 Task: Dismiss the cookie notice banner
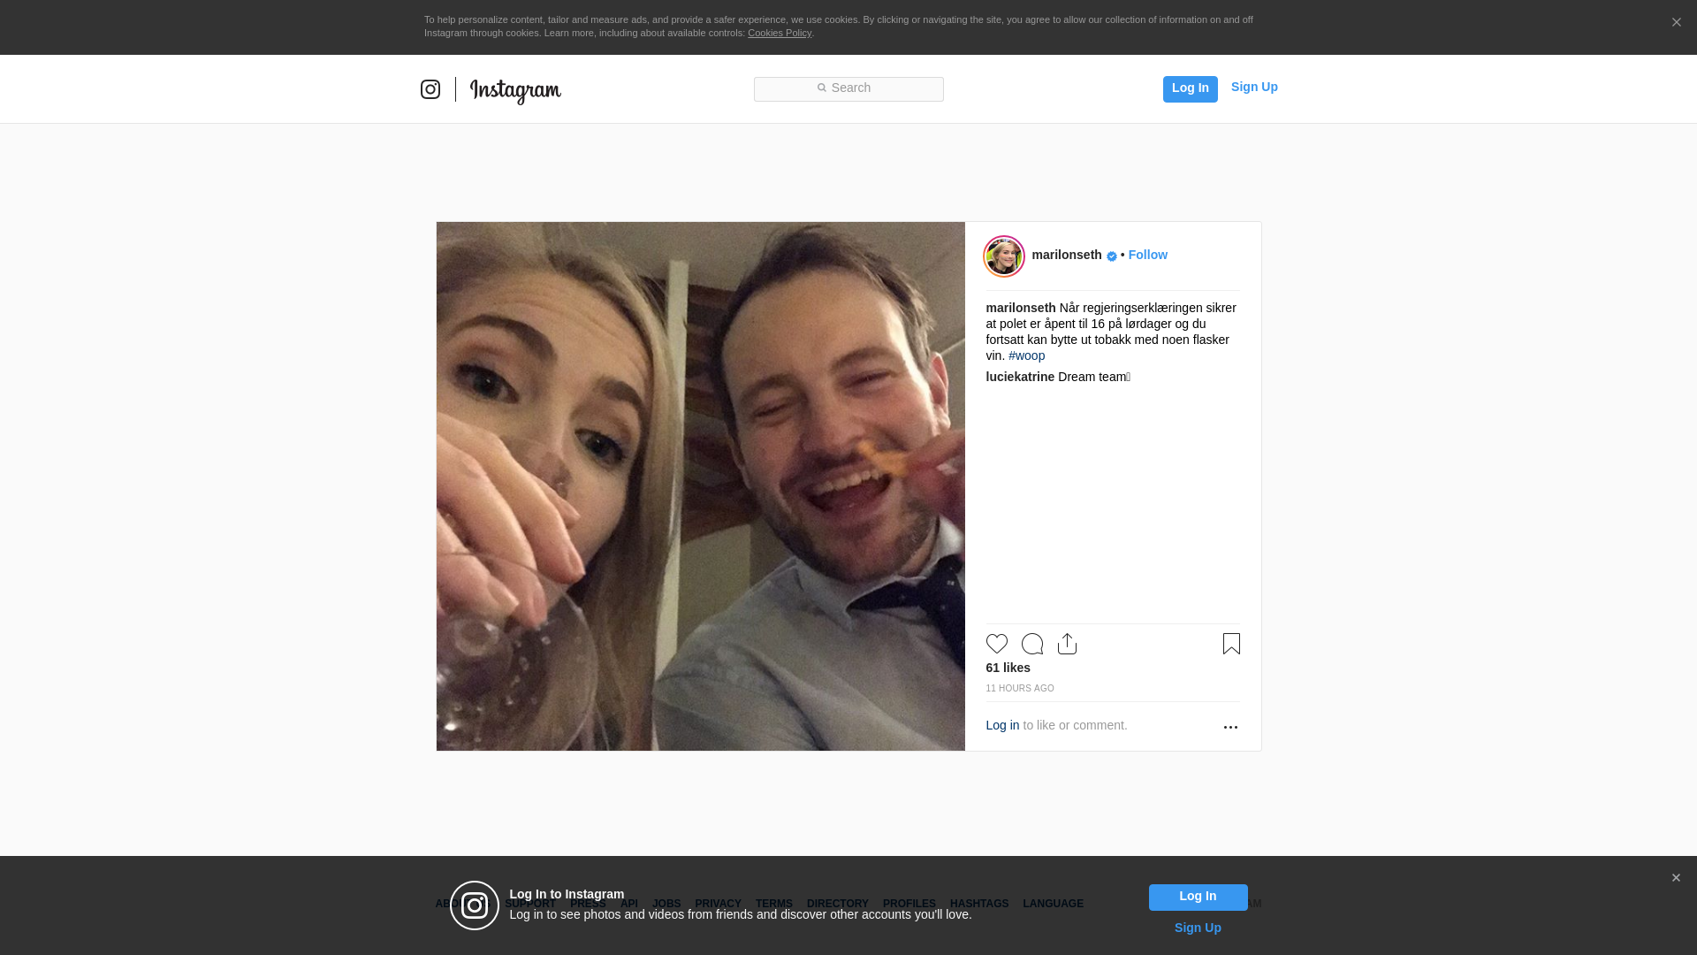coord(1676,22)
